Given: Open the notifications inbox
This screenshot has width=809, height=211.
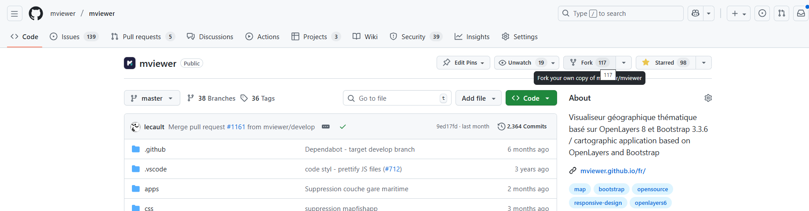Looking at the screenshot, I should [801, 14].
